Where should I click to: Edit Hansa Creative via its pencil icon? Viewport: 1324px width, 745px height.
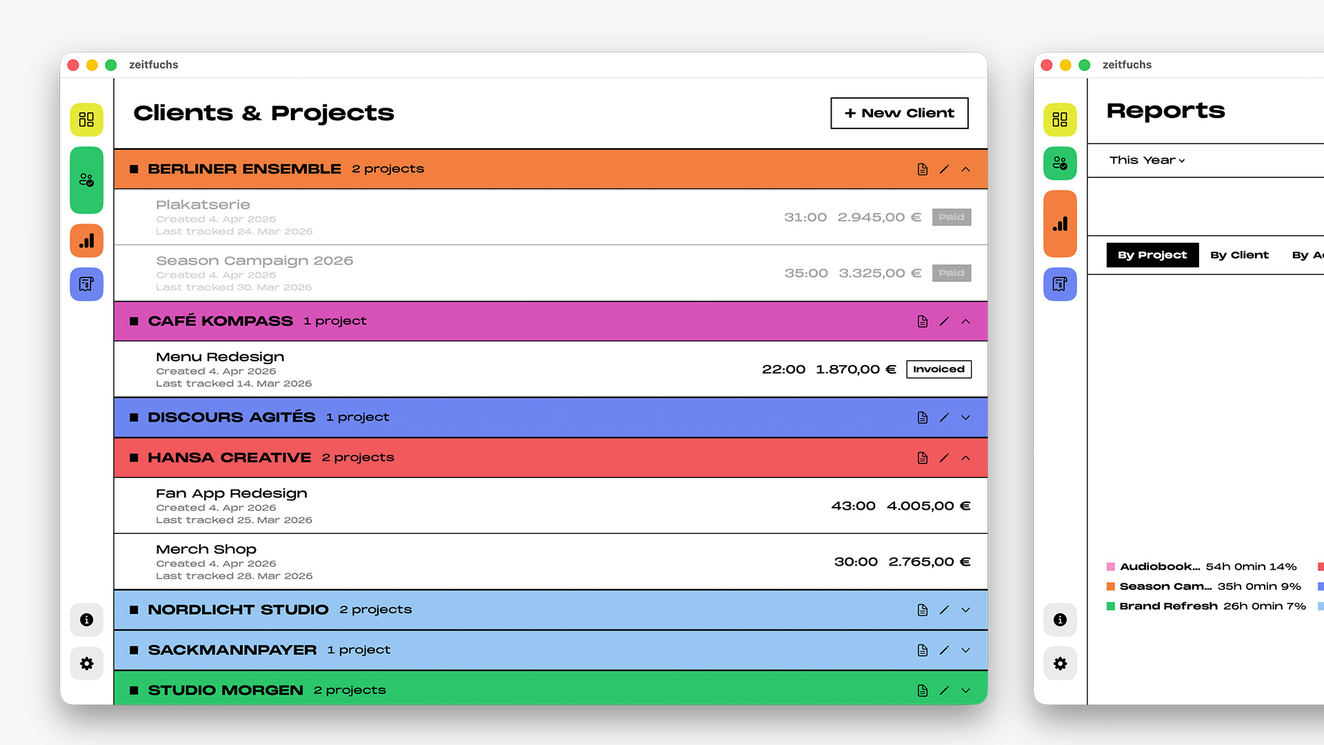pyautogui.click(x=944, y=457)
